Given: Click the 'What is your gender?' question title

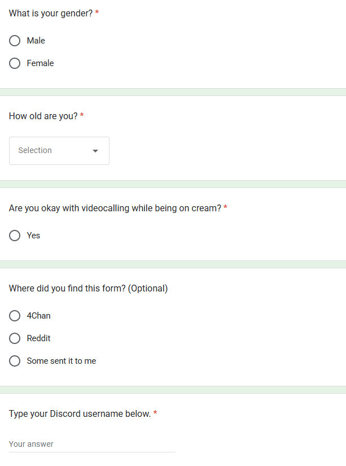Looking at the screenshot, I should point(51,14).
